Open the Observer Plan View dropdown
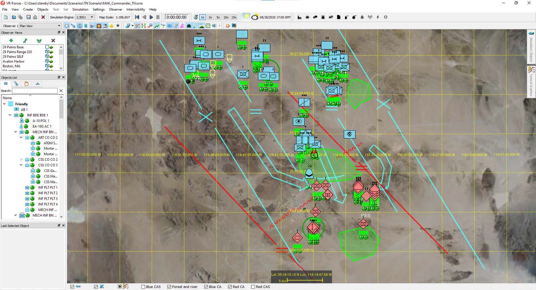This screenshot has height=290, width=536. pos(40,26)
